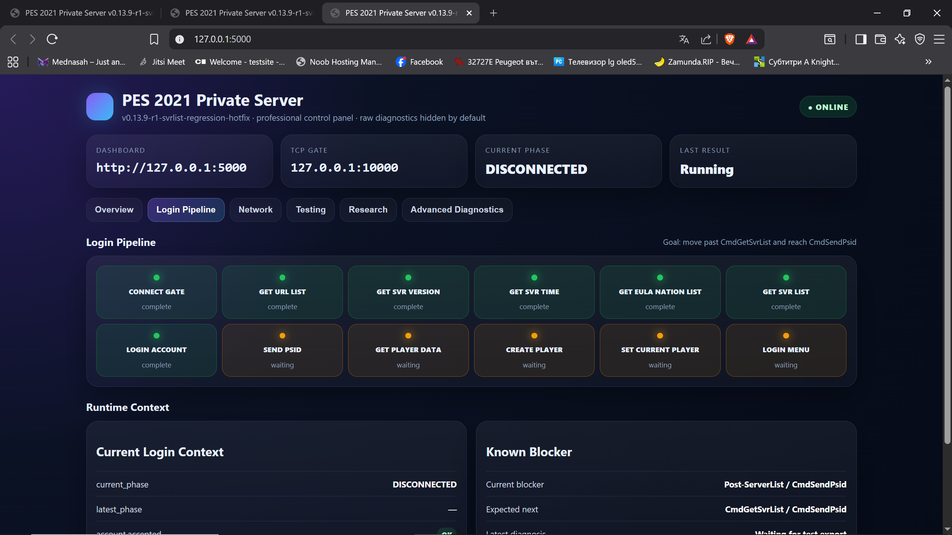Select the Set Current Player waiting step
This screenshot has width=952, height=535.
pyautogui.click(x=660, y=350)
